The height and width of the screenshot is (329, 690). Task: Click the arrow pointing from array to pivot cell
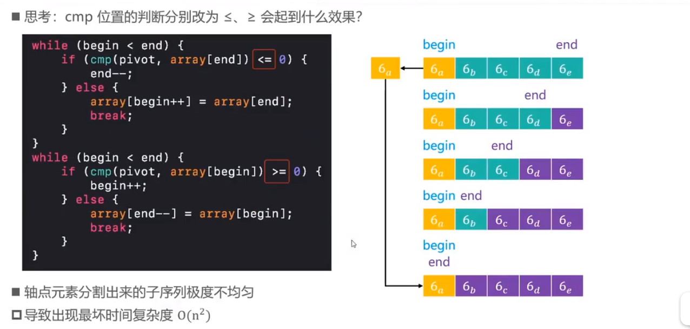[411, 69]
